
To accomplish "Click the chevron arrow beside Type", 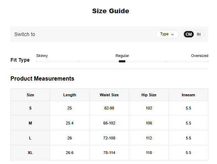I will [x=173, y=35].
